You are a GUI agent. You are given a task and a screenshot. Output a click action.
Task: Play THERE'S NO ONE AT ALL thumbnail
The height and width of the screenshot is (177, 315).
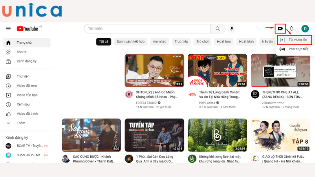pyautogui.click(x=280, y=71)
